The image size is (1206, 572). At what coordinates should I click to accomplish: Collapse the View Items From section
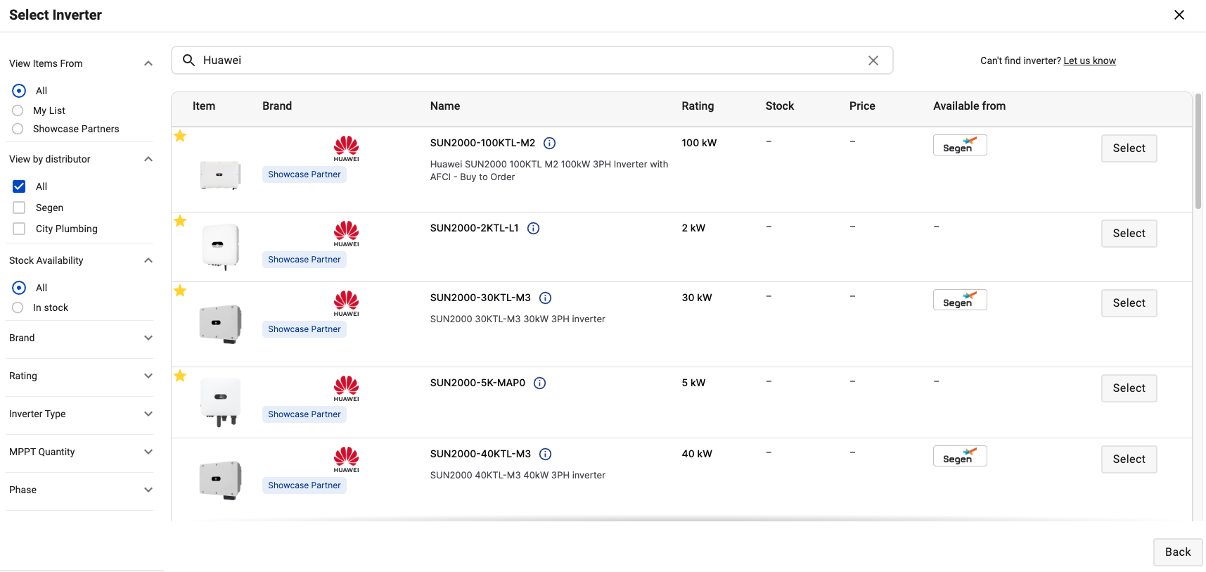coord(148,63)
